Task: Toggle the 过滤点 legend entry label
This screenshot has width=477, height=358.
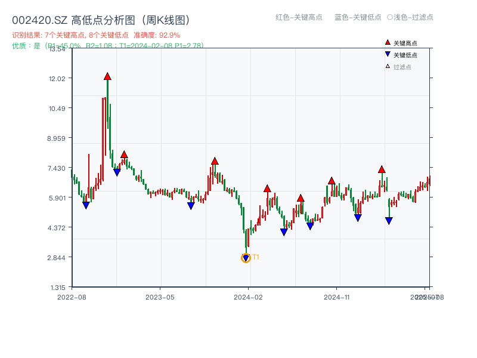Action: 402,67
